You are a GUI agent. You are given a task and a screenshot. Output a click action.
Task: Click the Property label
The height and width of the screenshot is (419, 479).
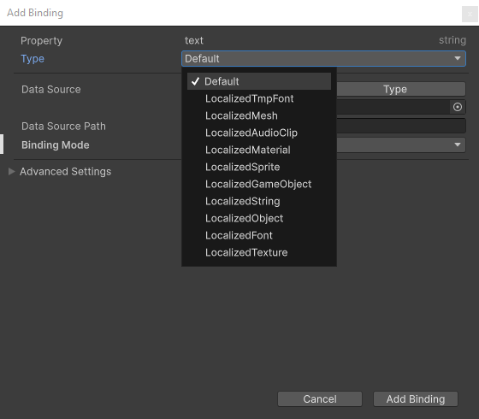point(42,41)
